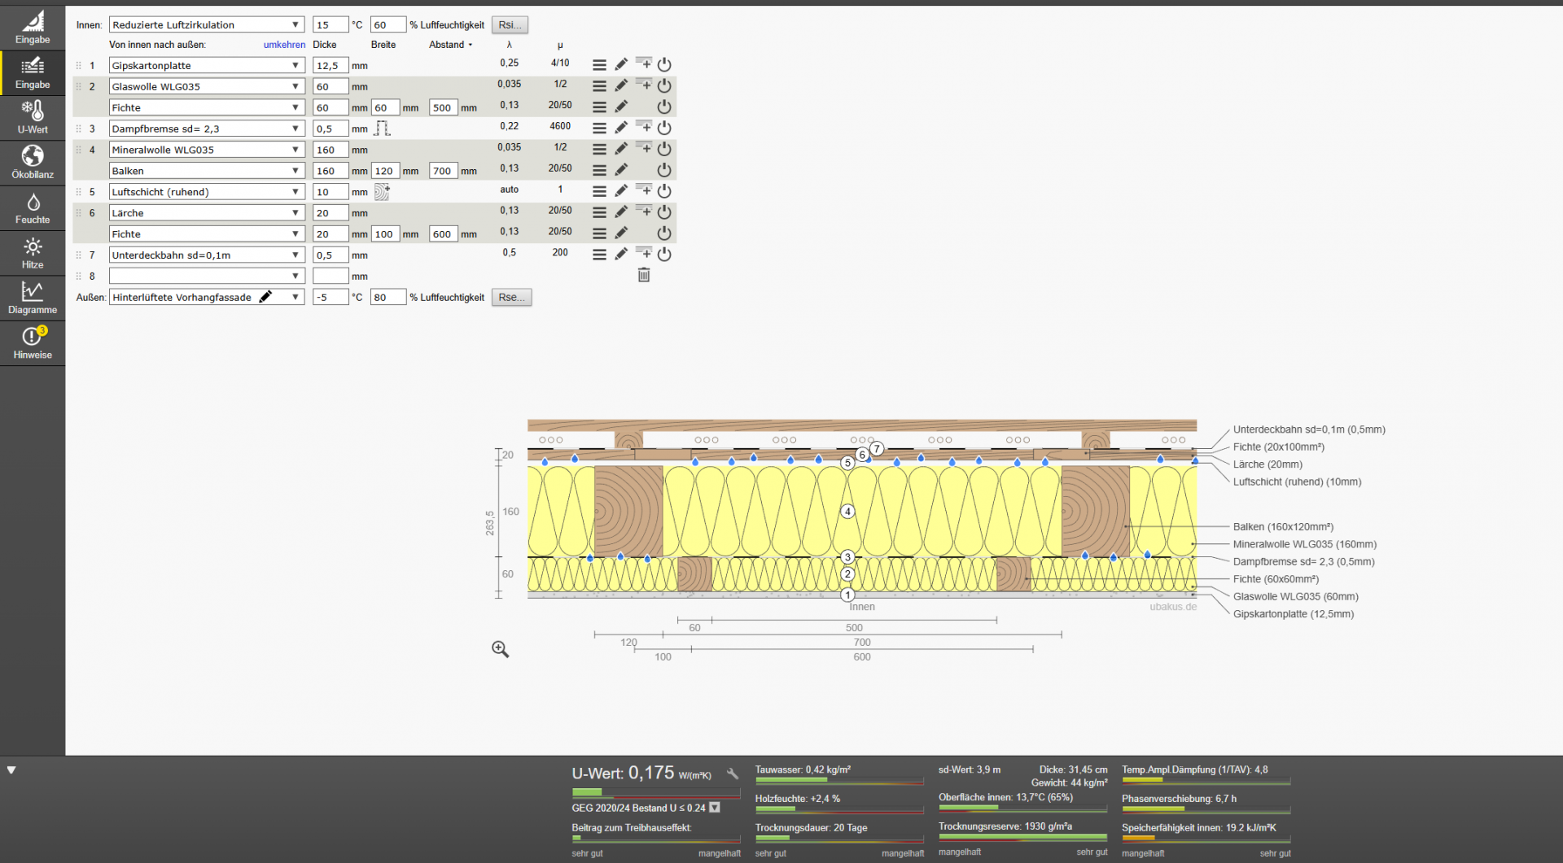The height and width of the screenshot is (863, 1563).
Task: Go to the Feuchte moisture section
Action: 33,208
